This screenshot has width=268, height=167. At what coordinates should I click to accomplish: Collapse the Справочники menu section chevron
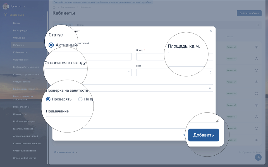(43, 15)
